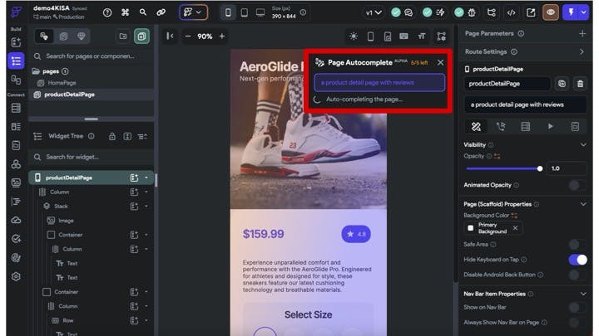Open the Settings gear in left sidebar

pyautogui.click(x=16, y=276)
